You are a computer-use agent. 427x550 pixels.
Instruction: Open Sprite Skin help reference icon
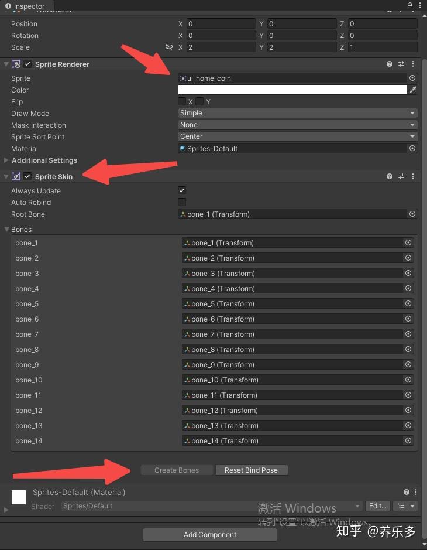[390, 176]
